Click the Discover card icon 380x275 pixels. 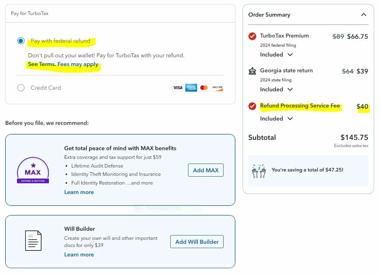217,88
